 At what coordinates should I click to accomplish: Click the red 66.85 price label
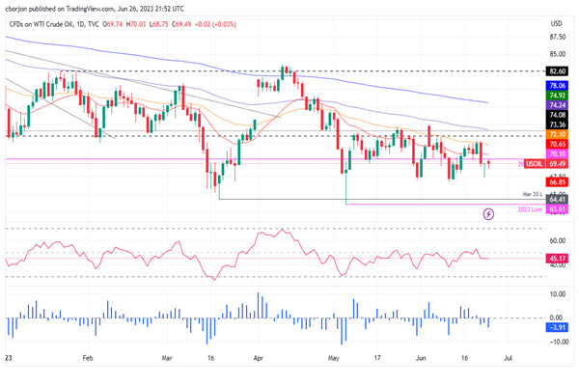(x=557, y=182)
